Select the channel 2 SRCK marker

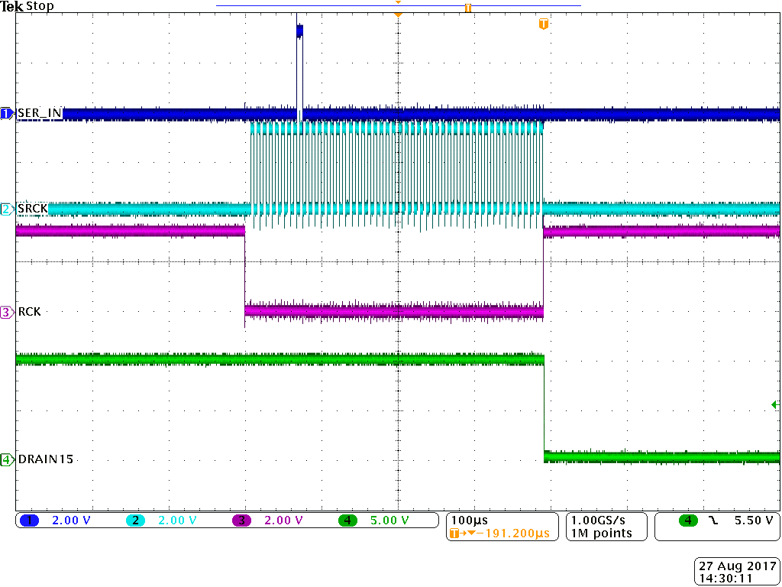pos(5,208)
